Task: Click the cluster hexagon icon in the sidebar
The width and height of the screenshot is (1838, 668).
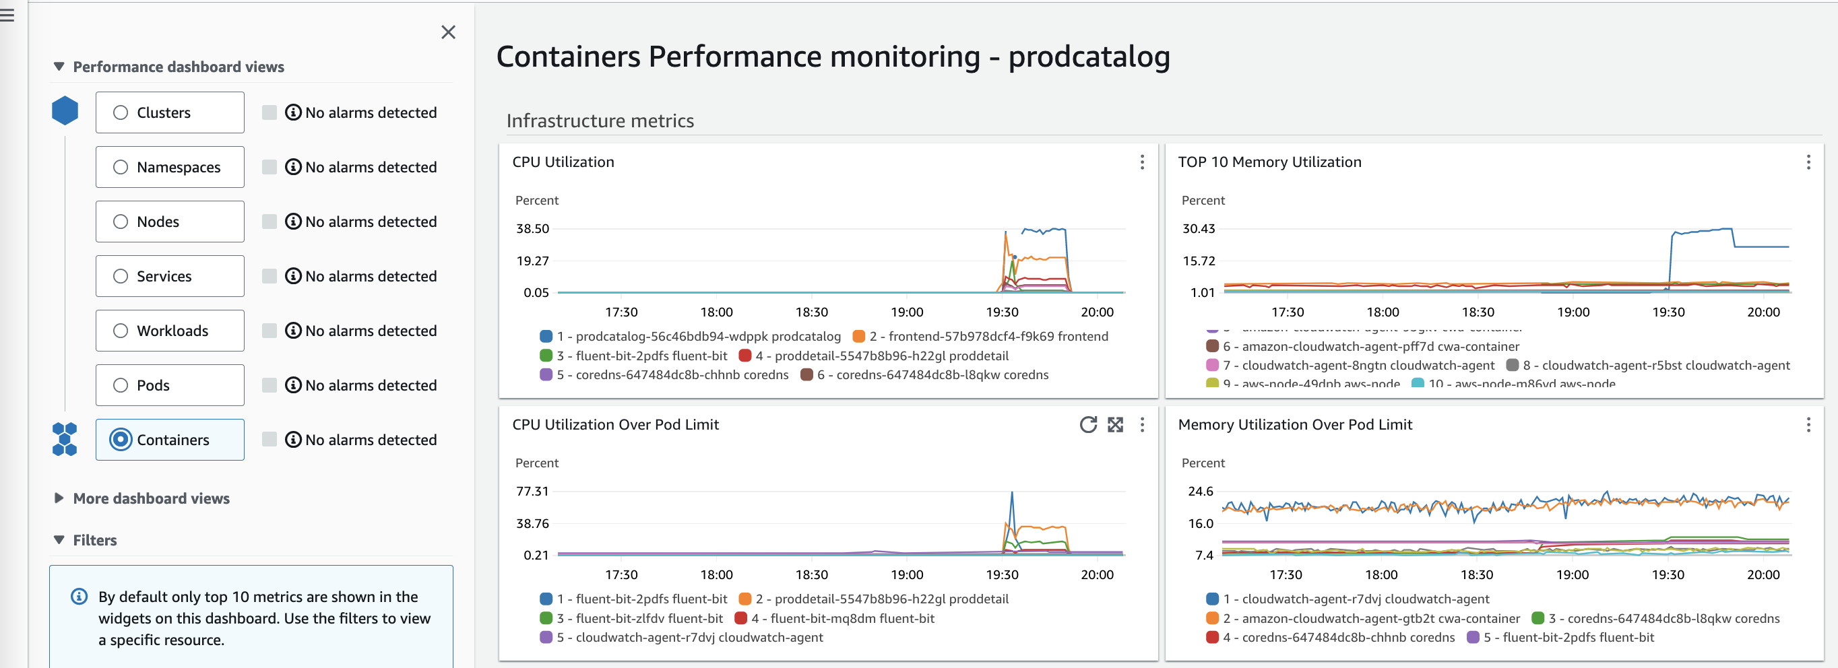Action: 65,111
